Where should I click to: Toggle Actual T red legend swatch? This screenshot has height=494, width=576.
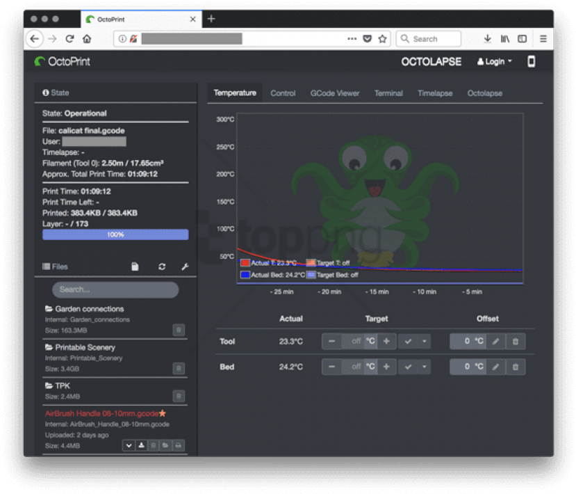[245, 262]
